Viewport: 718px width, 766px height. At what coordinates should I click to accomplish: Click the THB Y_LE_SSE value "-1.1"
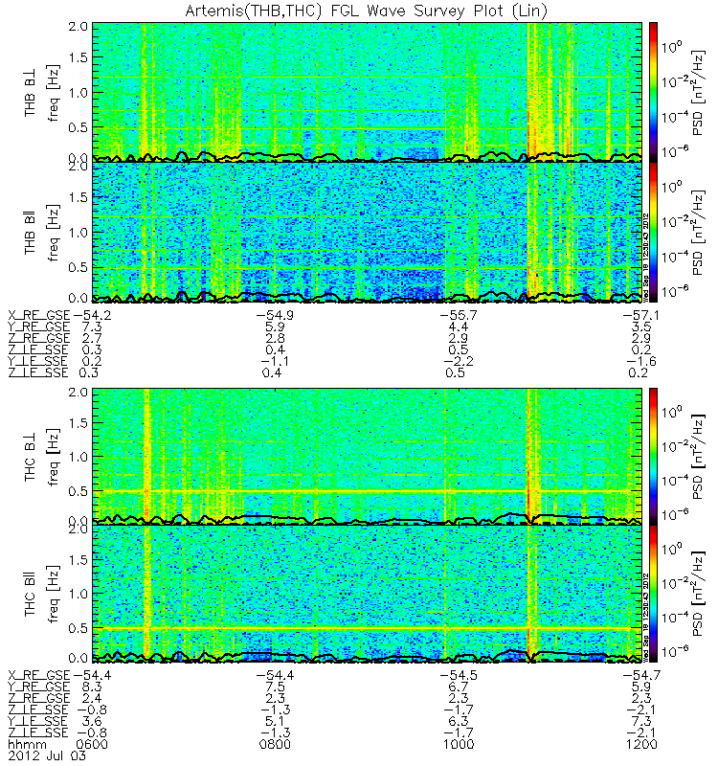point(275,361)
